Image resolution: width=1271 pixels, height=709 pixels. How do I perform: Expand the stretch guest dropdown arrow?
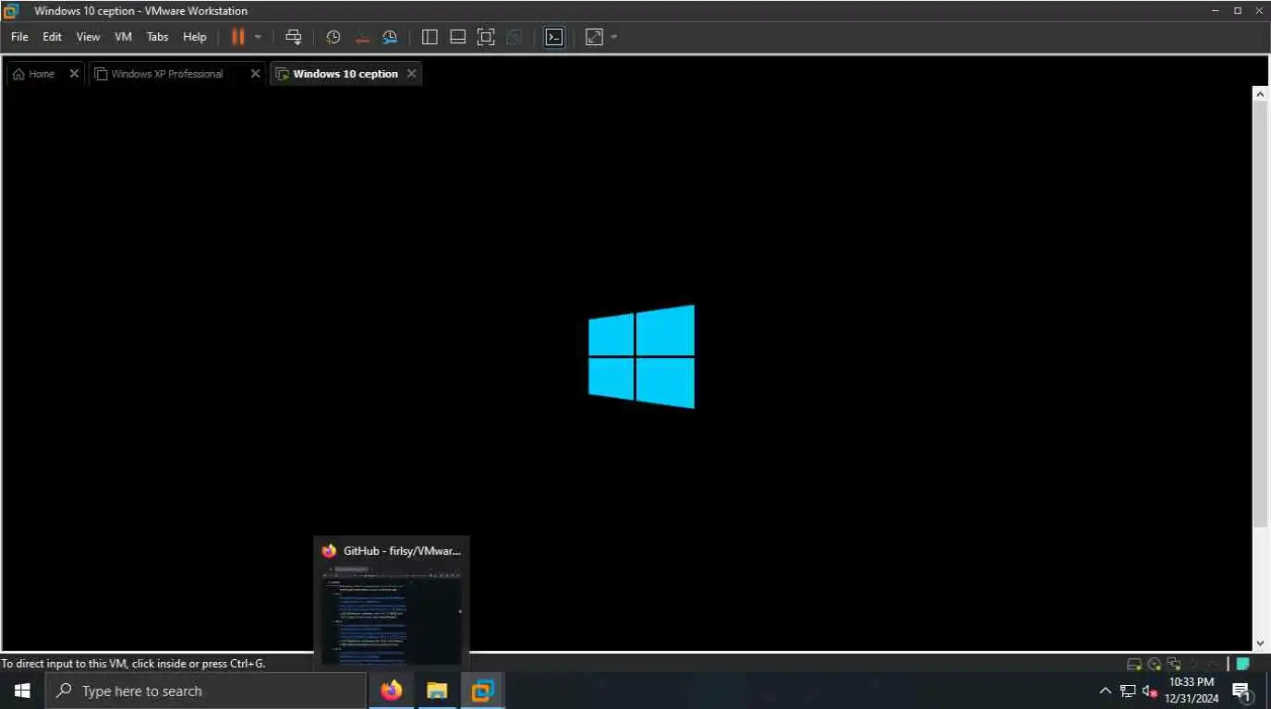point(614,37)
